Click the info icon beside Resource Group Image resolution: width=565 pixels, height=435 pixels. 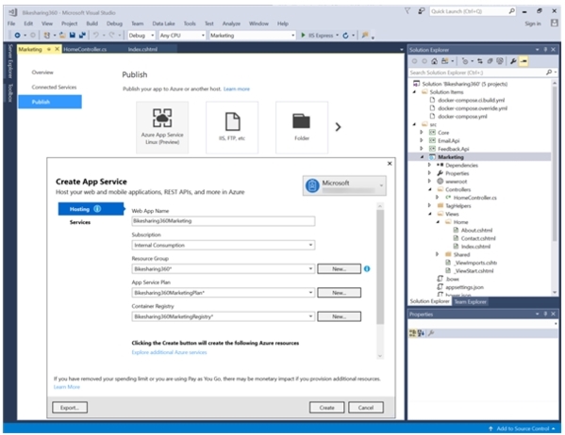pyautogui.click(x=367, y=268)
